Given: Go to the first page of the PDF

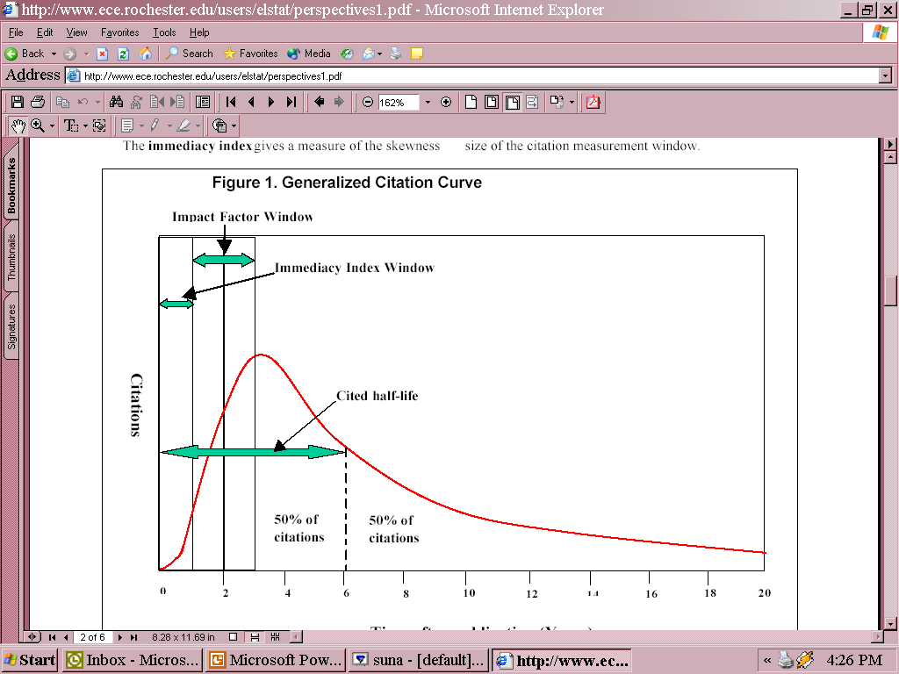Looking at the screenshot, I should pyautogui.click(x=232, y=102).
